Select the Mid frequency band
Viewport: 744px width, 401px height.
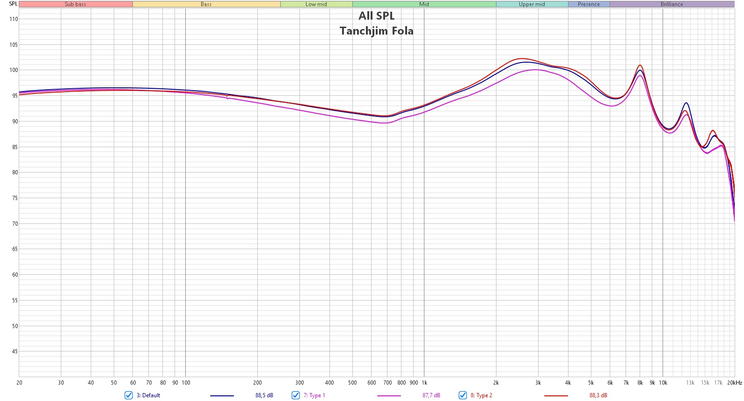coord(424,4)
